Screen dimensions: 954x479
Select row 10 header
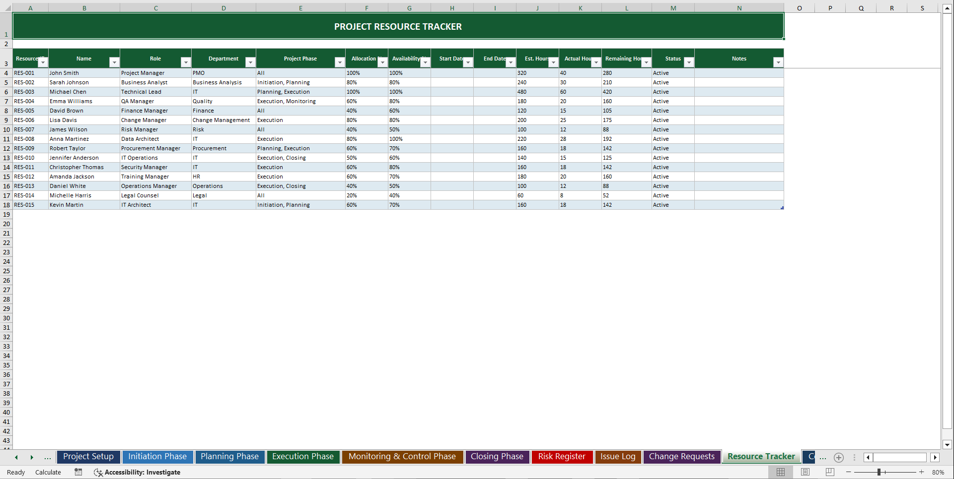click(x=6, y=129)
